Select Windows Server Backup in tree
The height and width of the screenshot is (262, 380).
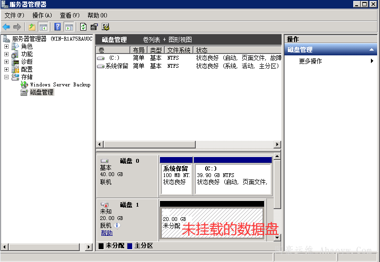[x=60, y=84]
